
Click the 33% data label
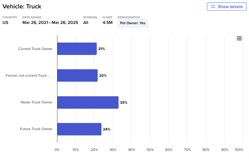(124, 102)
